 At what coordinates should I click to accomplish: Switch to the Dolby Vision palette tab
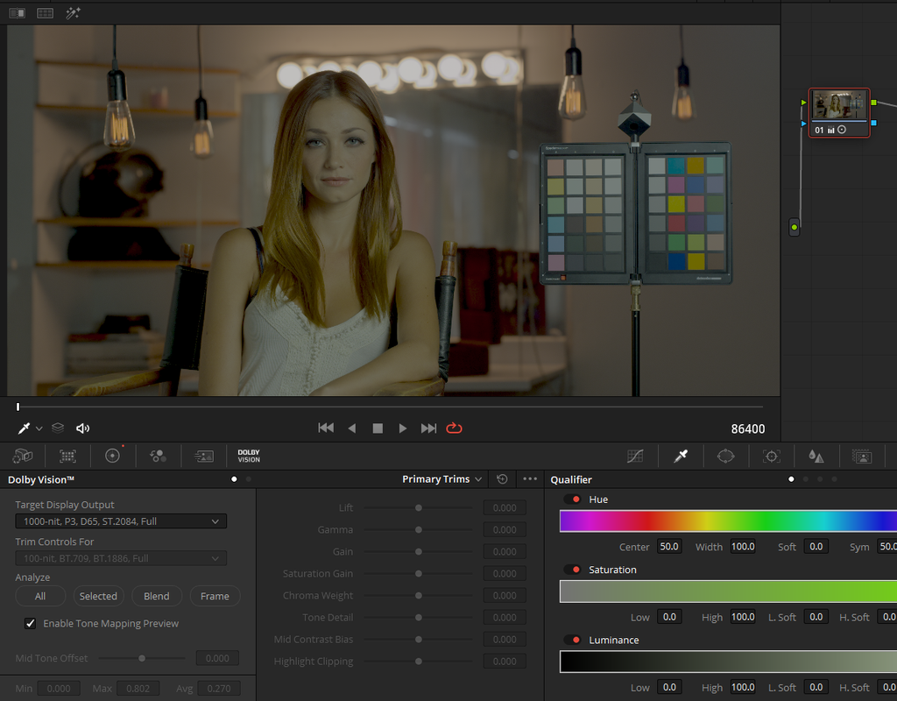click(249, 456)
